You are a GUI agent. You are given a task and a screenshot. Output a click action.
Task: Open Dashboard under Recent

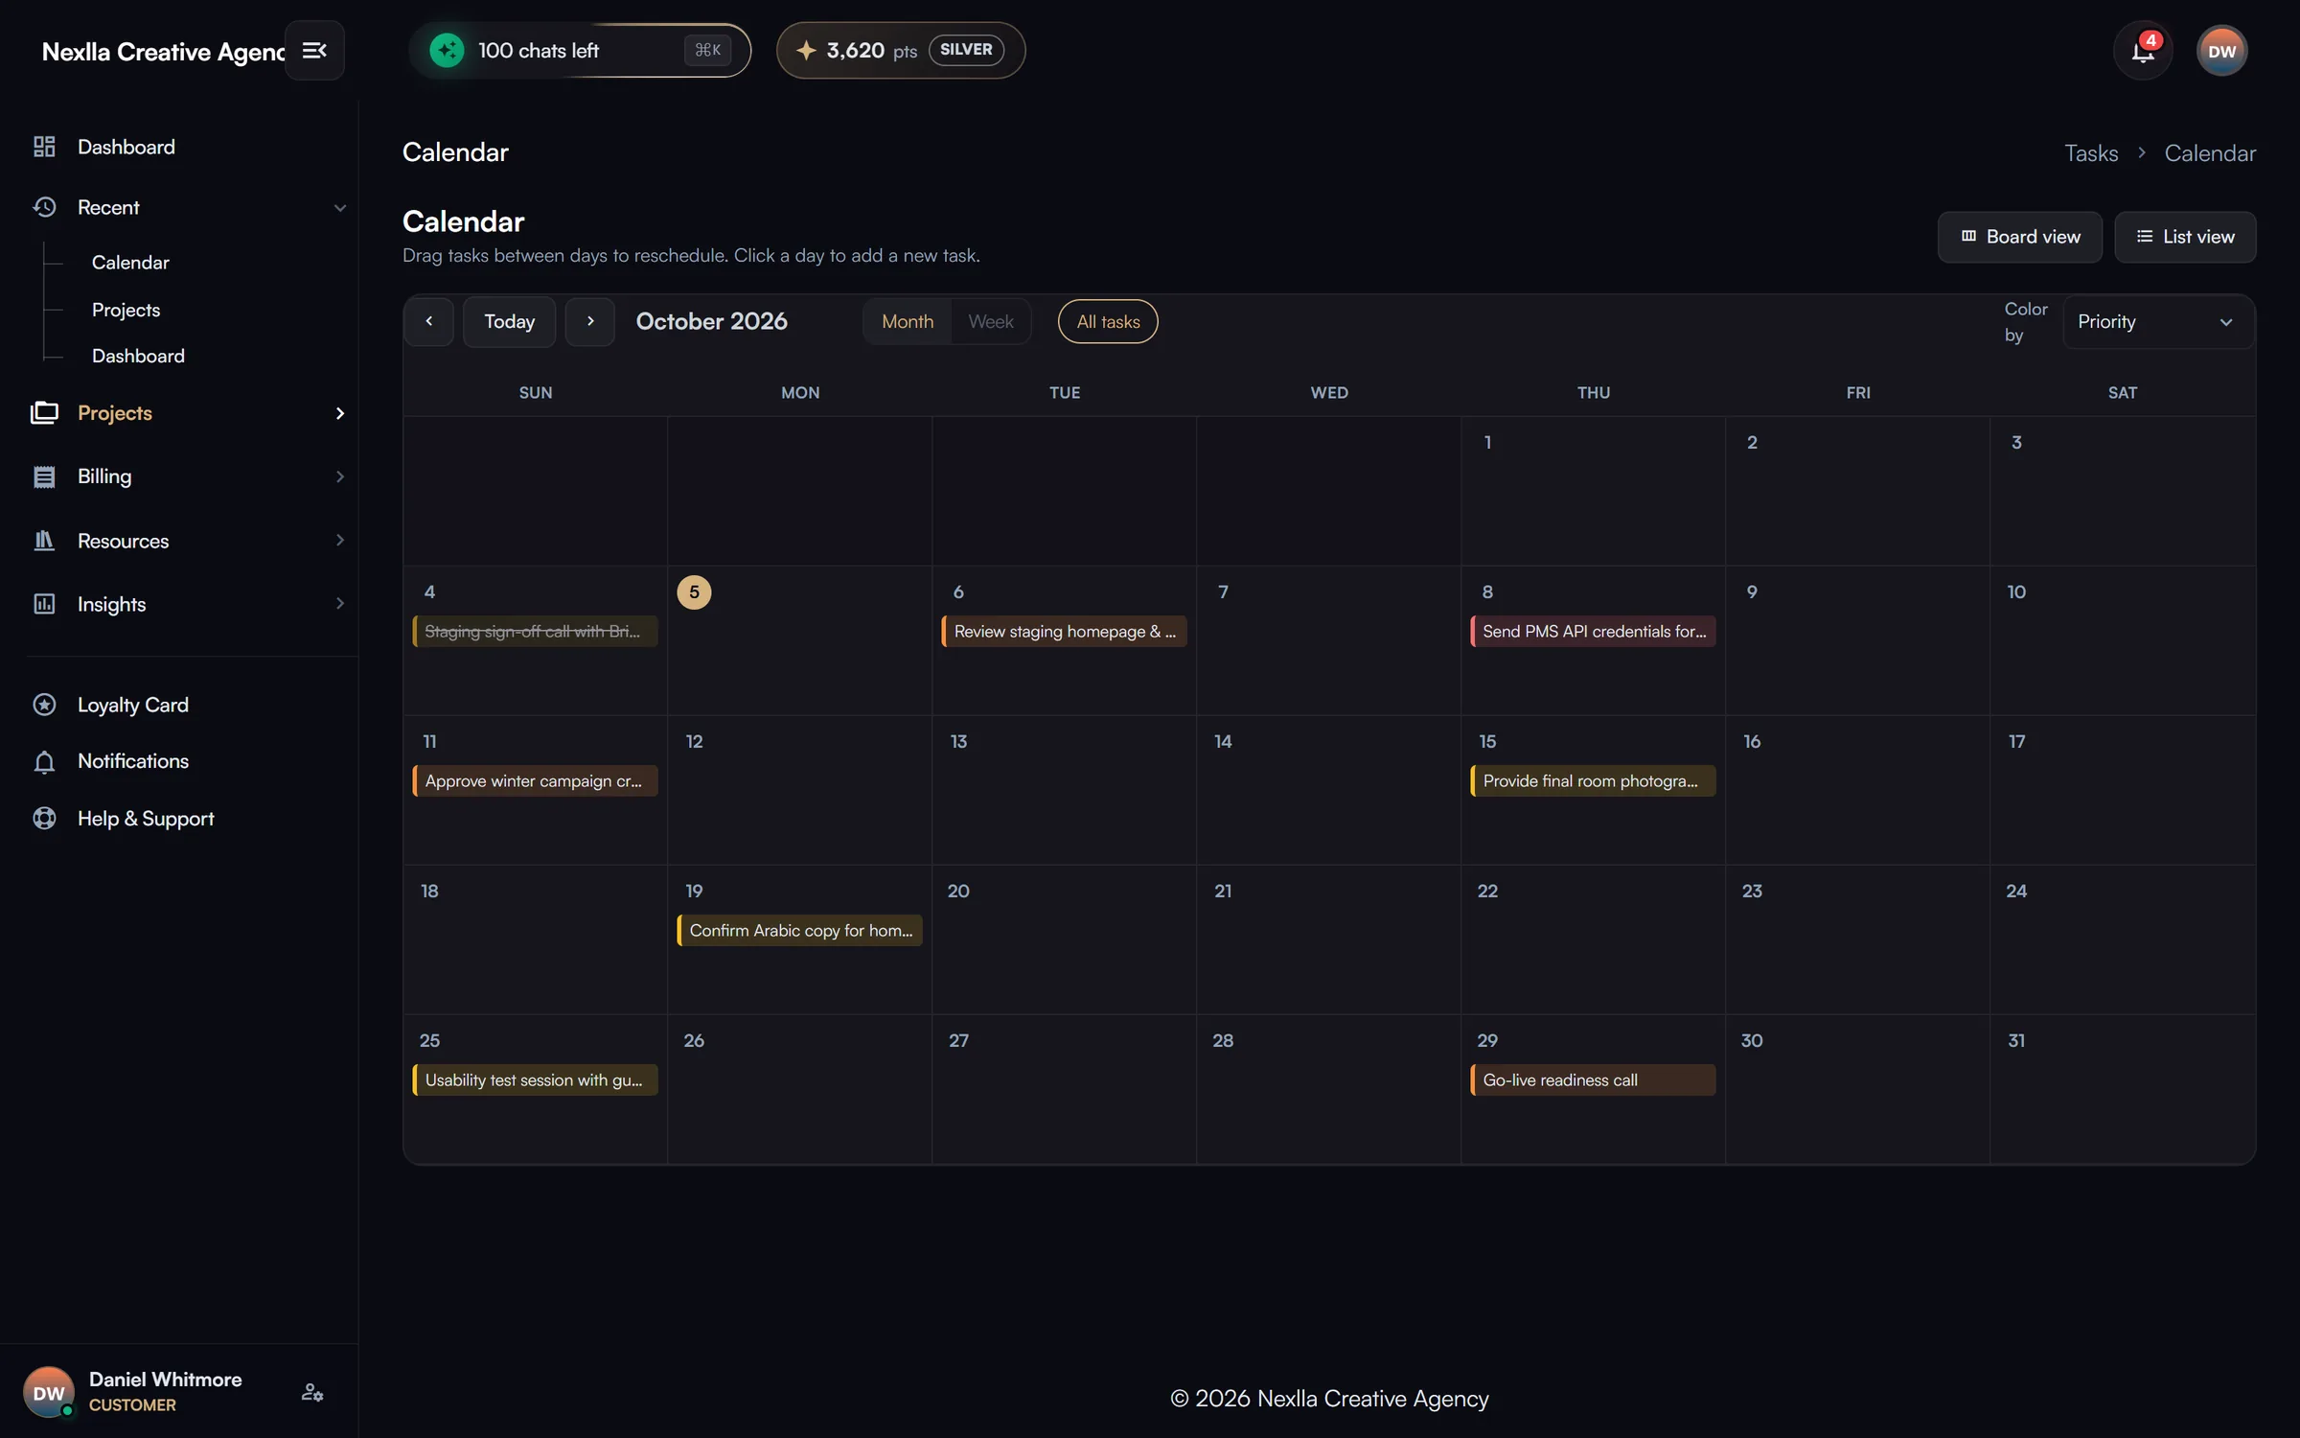pyautogui.click(x=138, y=356)
